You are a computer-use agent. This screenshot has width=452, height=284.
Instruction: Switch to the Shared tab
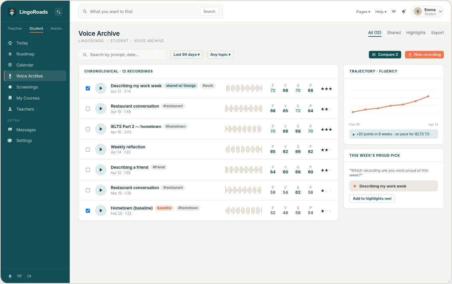[x=393, y=33]
